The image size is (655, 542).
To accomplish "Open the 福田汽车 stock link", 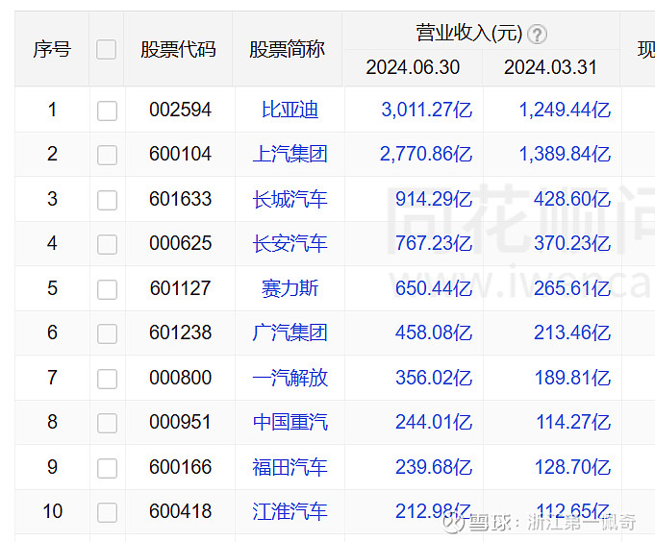I will point(290,467).
